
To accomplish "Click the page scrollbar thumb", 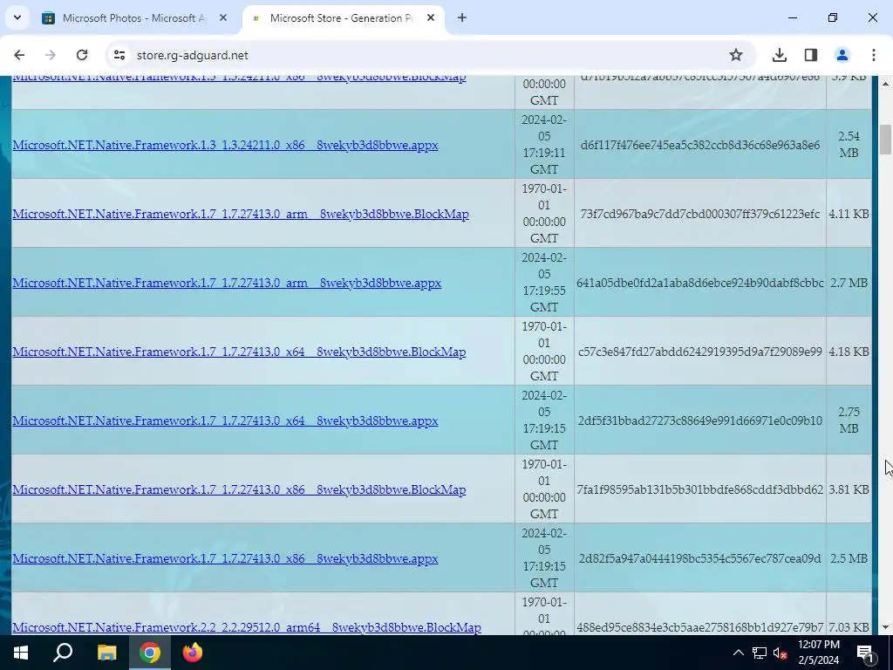I will point(885,140).
